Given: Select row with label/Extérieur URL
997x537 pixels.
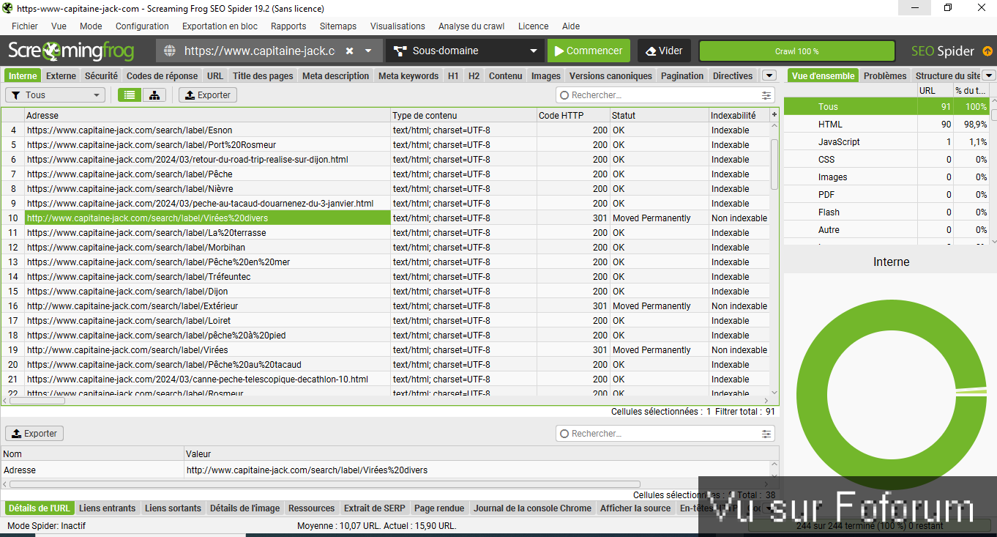Looking at the screenshot, I should (385, 305).
